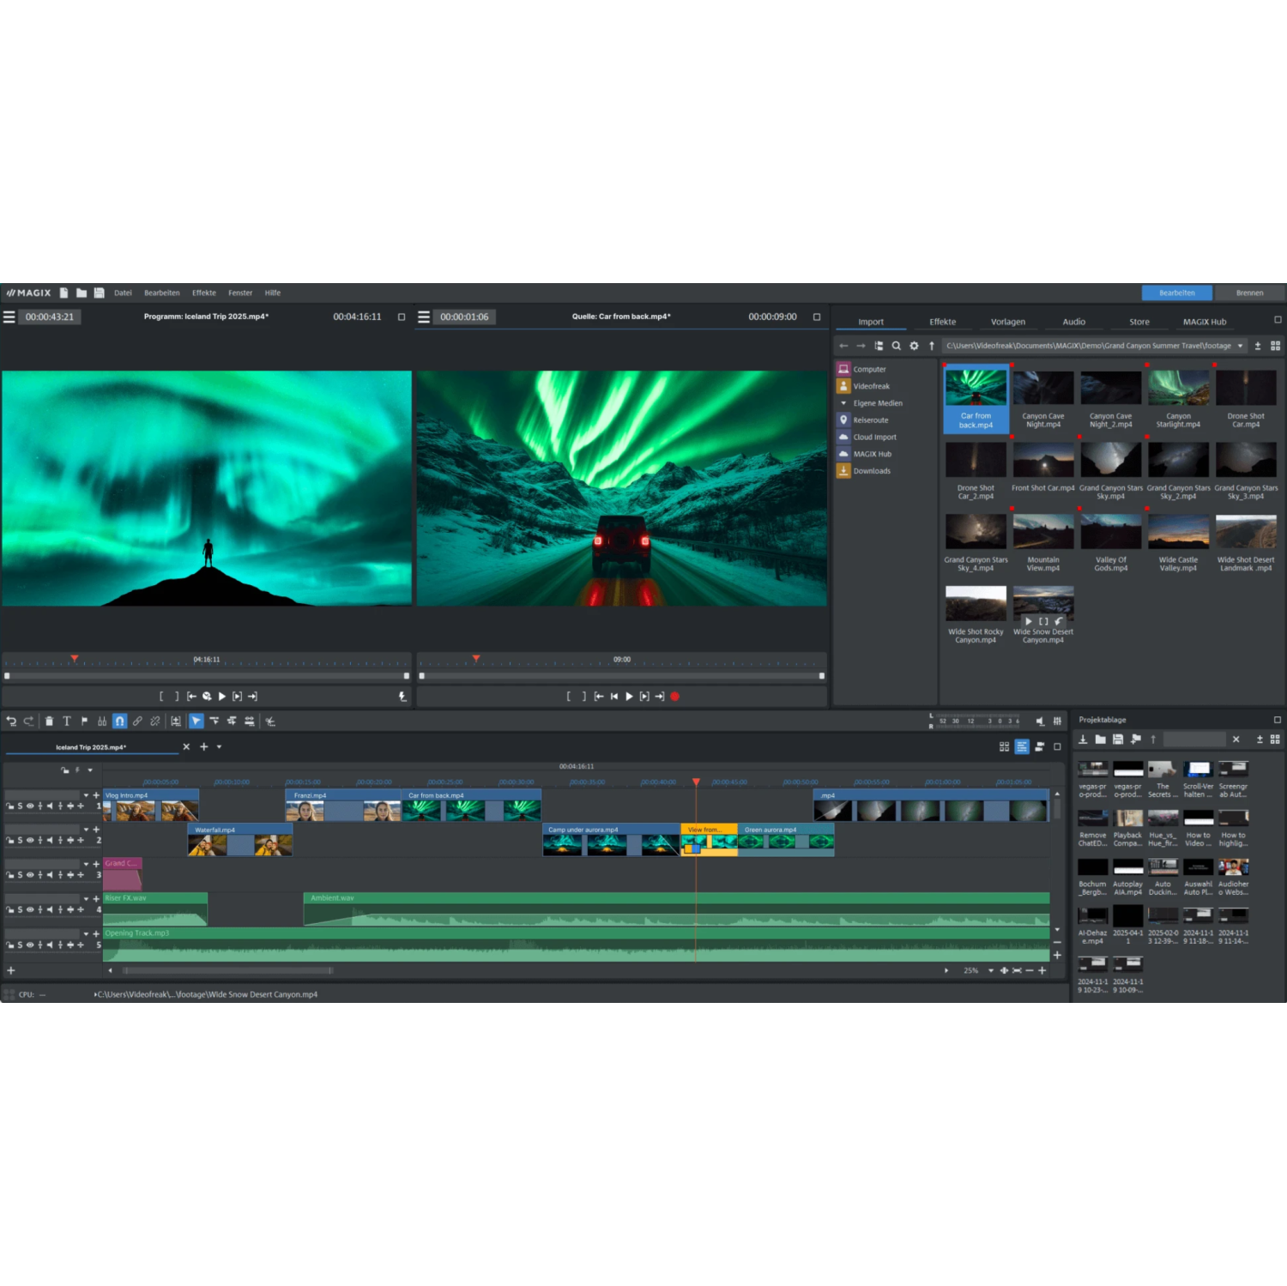Select the mouse pointer mode icon
The height and width of the screenshot is (1286, 1287).
point(196,721)
